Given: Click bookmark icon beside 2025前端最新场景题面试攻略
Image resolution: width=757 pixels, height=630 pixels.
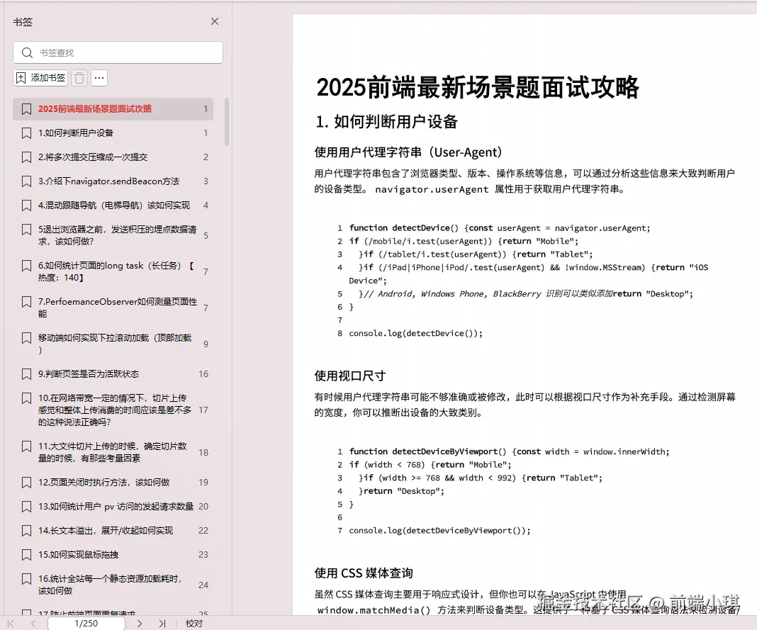Looking at the screenshot, I should click(x=26, y=109).
